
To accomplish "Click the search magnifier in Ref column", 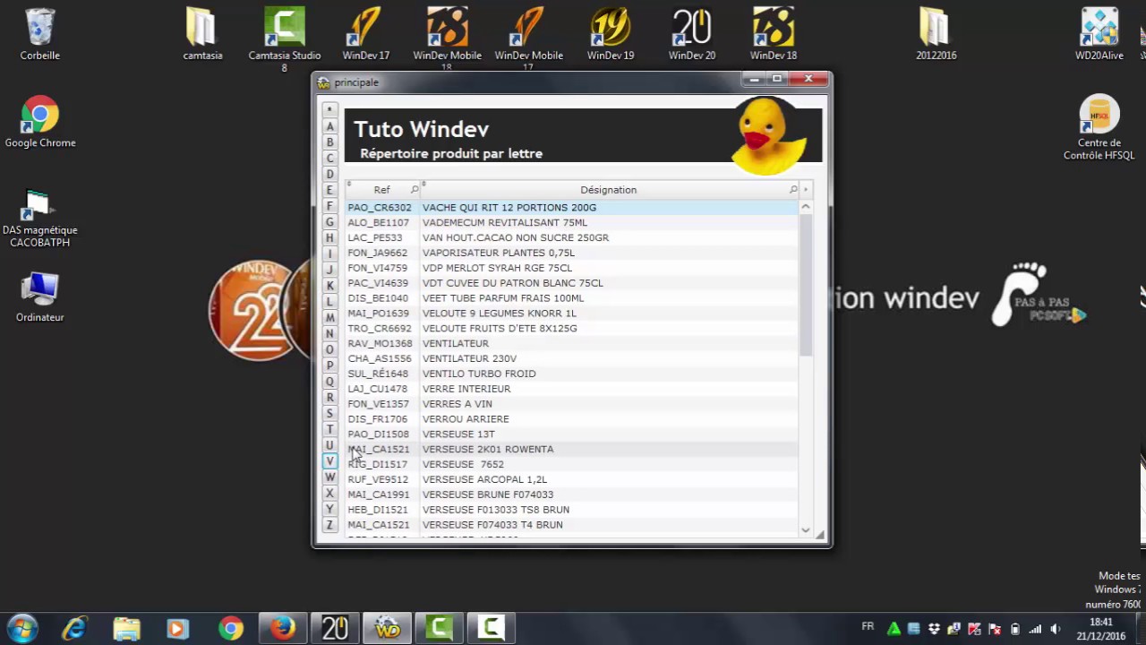I will pyautogui.click(x=415, y=189).
